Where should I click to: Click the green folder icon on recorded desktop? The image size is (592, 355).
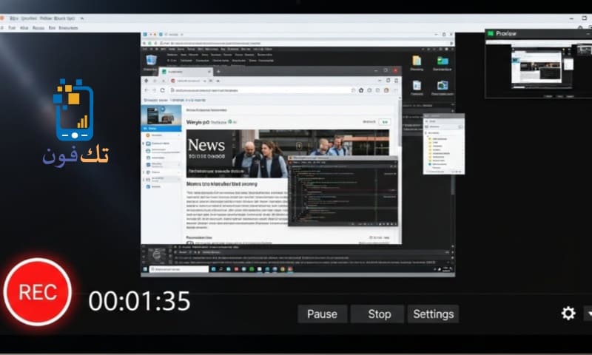point(443,61)
